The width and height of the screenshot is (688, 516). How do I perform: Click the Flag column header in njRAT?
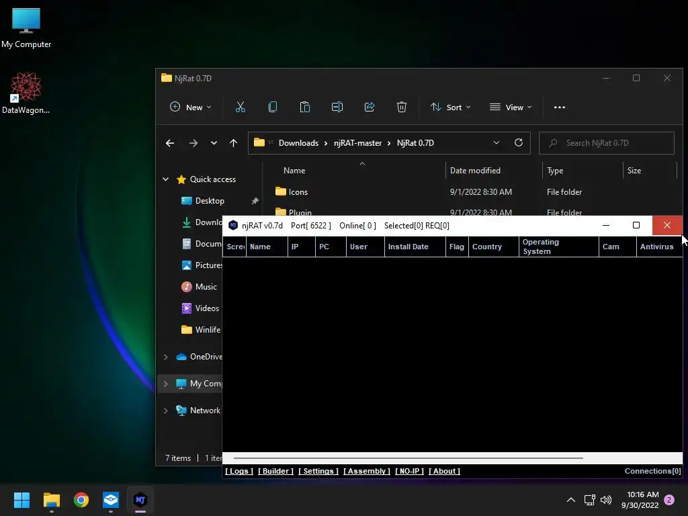pyautogui.click(x=456, y=247)
